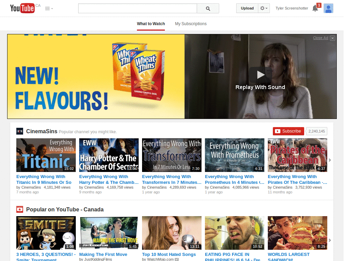Open Transformers video thumbnail
The width and height of the screenshot is (348, 261).
coord(172,155)
